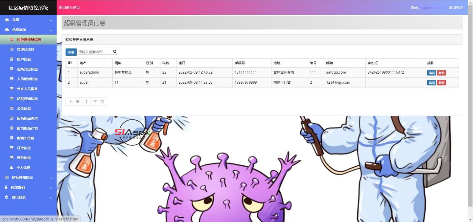Click 退出登录 in top header
Screen dimensions: 473x222
pyautogui.click(x=456, y=7)
